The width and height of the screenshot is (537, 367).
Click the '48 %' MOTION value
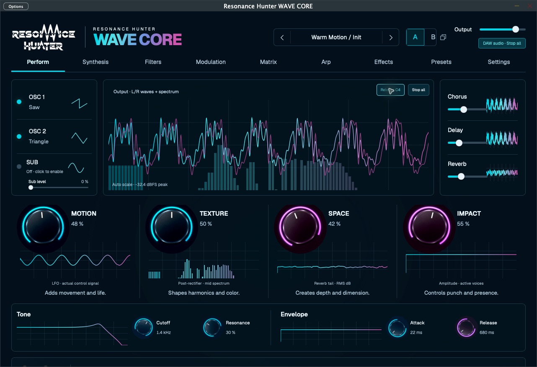(77, 224)
